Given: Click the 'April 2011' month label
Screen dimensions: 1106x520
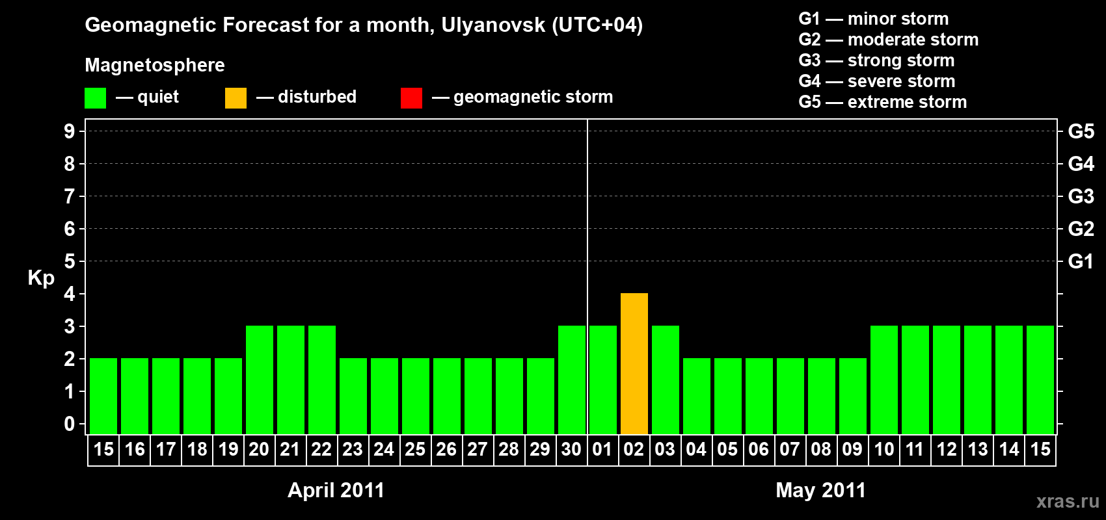Looking at the screenshot, I should pyautogui.click(x=336, y=490).
